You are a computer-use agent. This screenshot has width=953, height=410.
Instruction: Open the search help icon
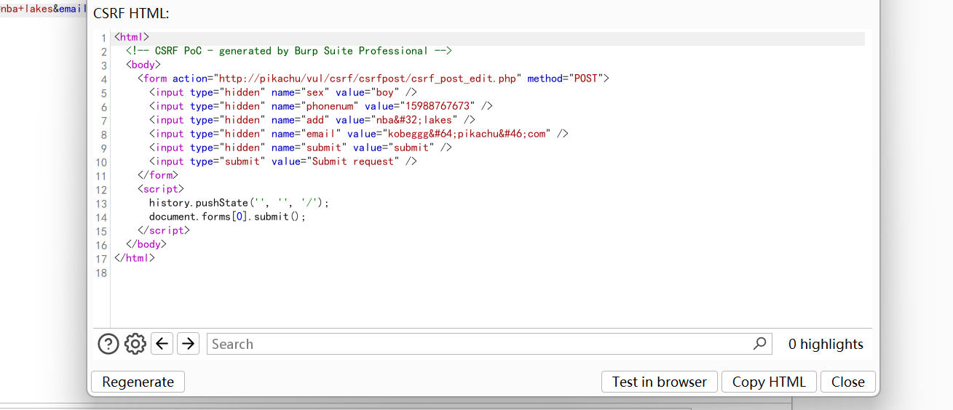click(x=108, y=344)
